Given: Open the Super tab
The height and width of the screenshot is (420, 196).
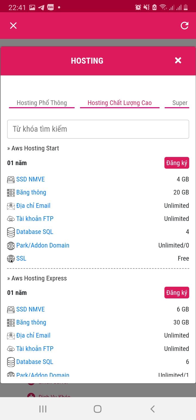Looking at the screenshot, I should point(180,103).
